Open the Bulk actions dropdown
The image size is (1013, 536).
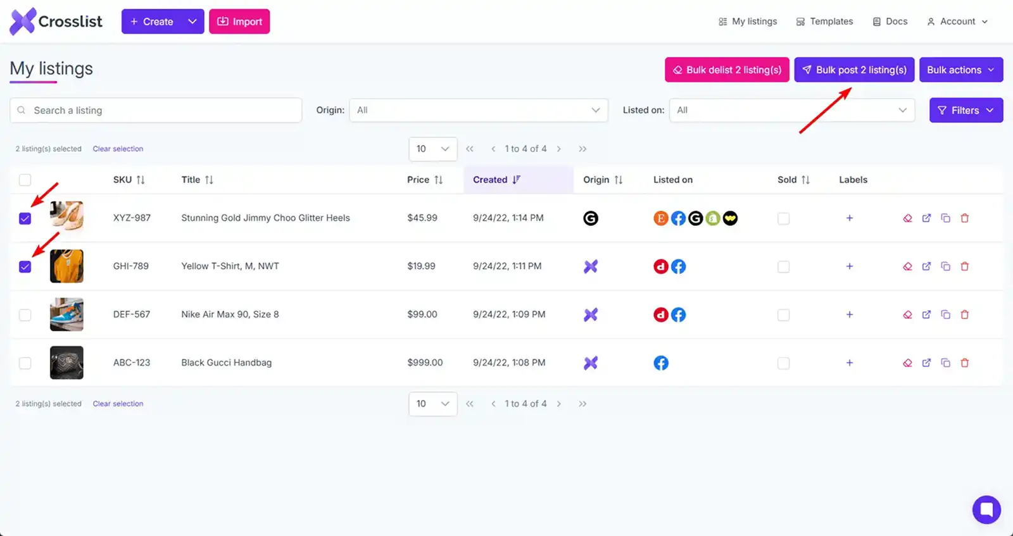click(961, 70)
